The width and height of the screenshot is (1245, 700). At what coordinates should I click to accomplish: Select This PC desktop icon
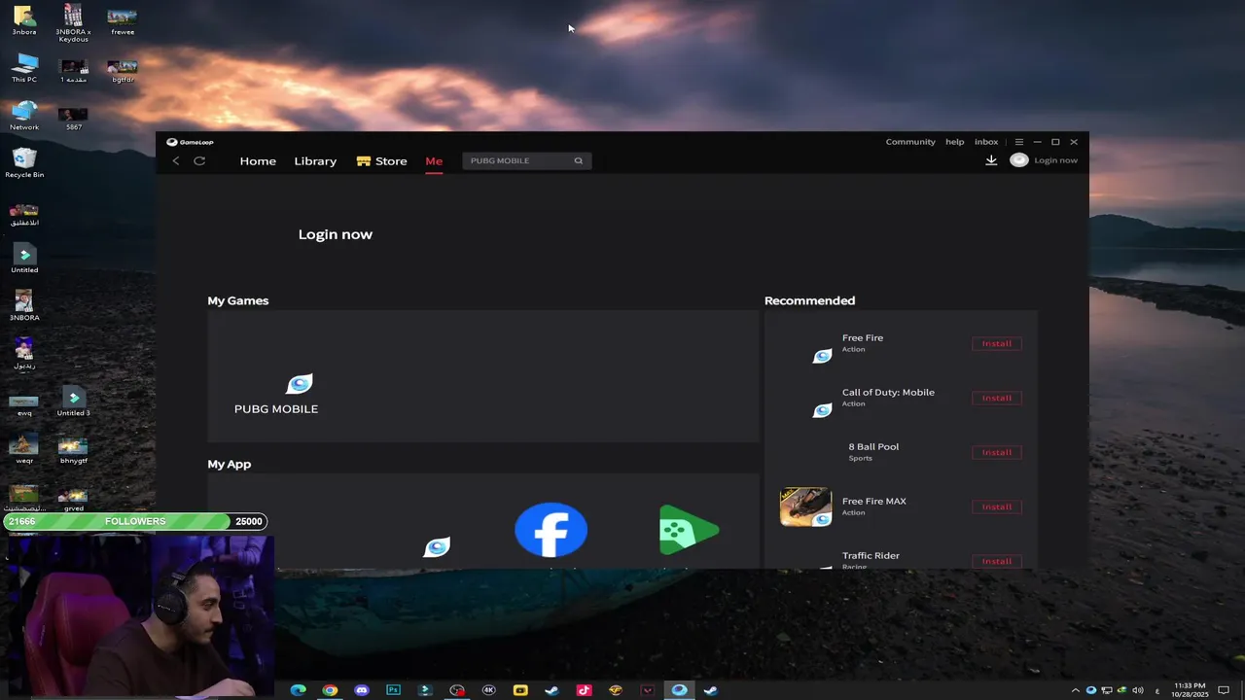[24, 68]
